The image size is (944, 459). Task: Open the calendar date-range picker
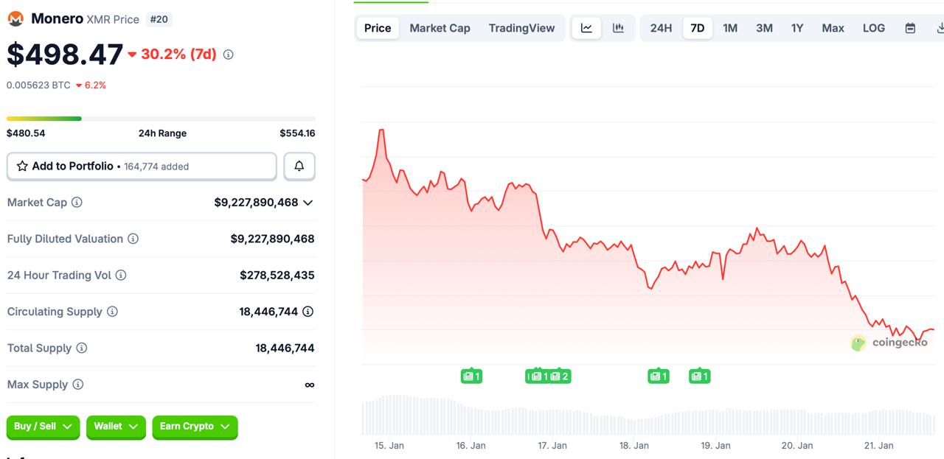pyautogui.click(x=910, y=27)
